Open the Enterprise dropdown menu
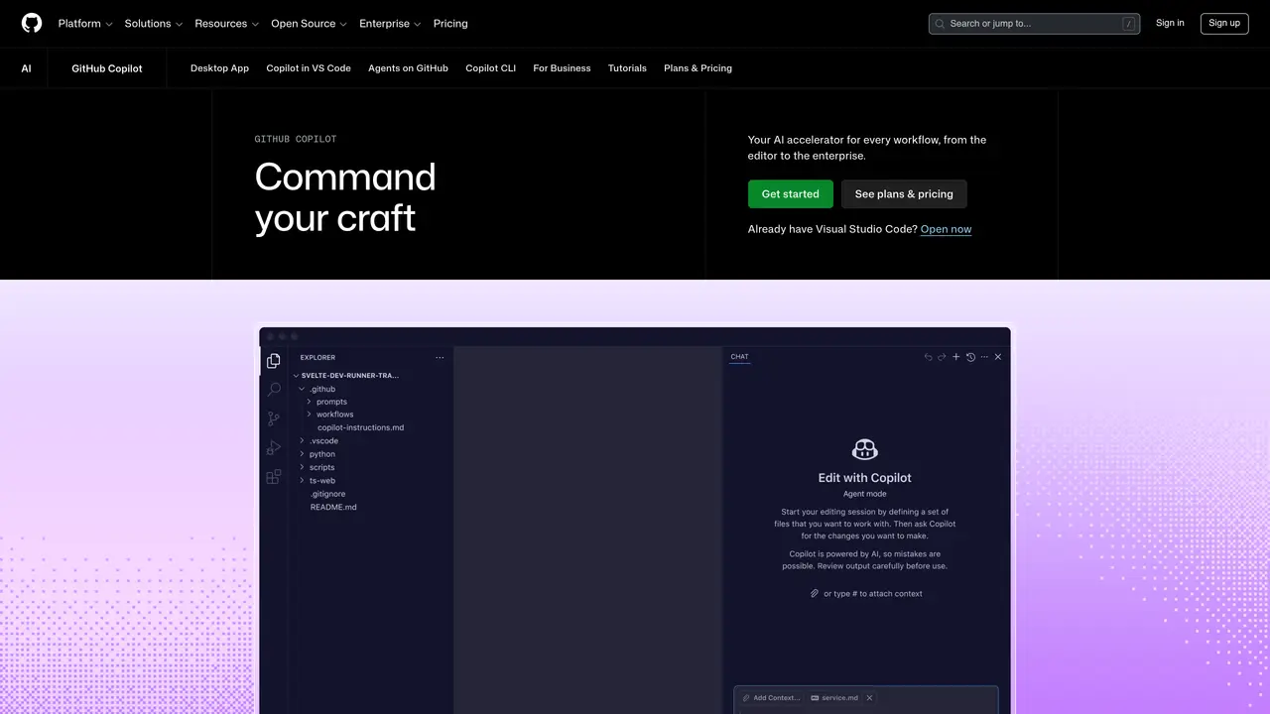 390,24
